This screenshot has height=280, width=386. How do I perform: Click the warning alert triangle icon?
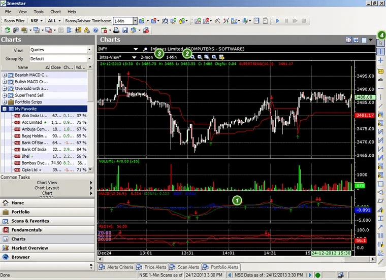coord(87,30)
